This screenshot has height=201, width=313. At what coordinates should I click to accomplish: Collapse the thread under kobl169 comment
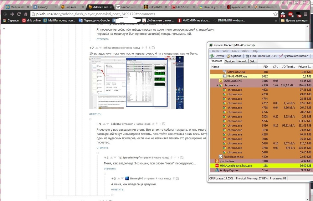(98, 153)
